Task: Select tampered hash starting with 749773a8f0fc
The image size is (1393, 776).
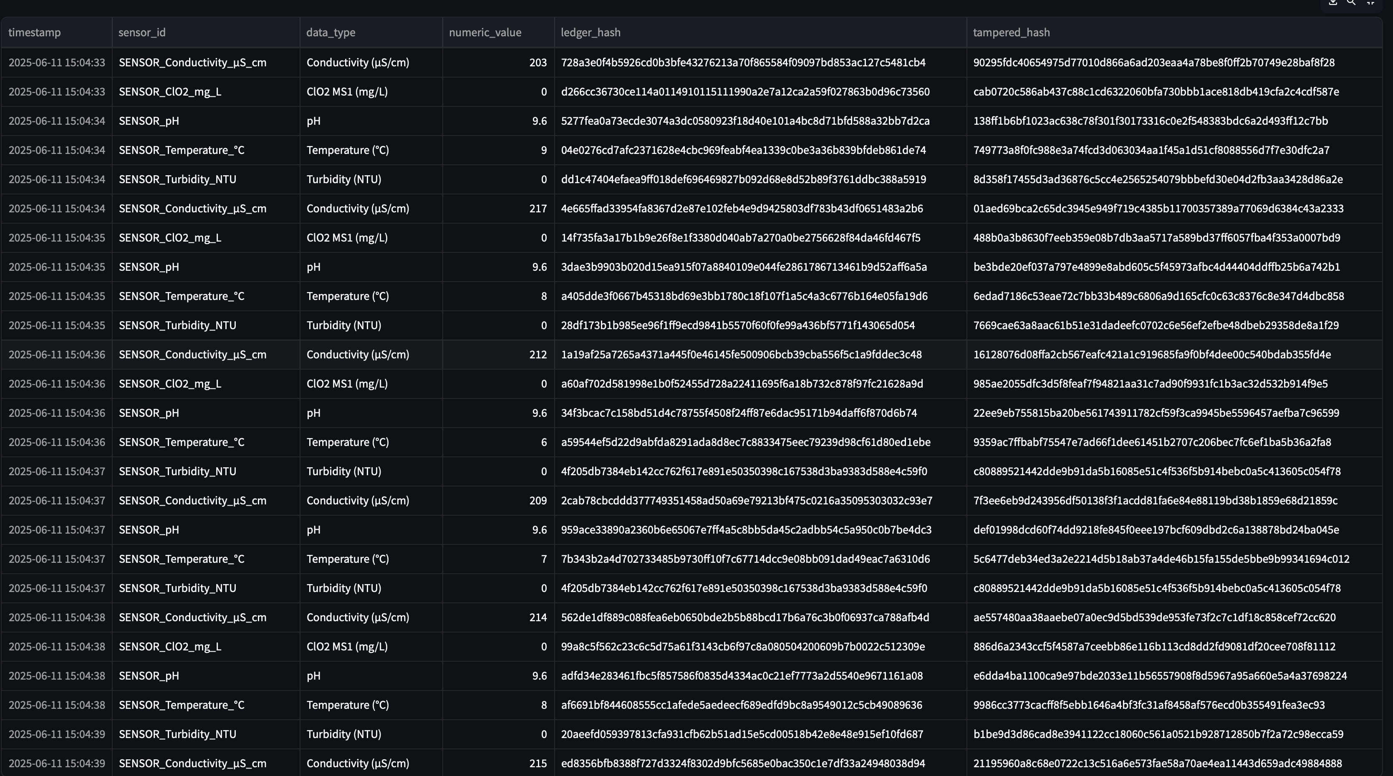Action: pos(1174,150)
